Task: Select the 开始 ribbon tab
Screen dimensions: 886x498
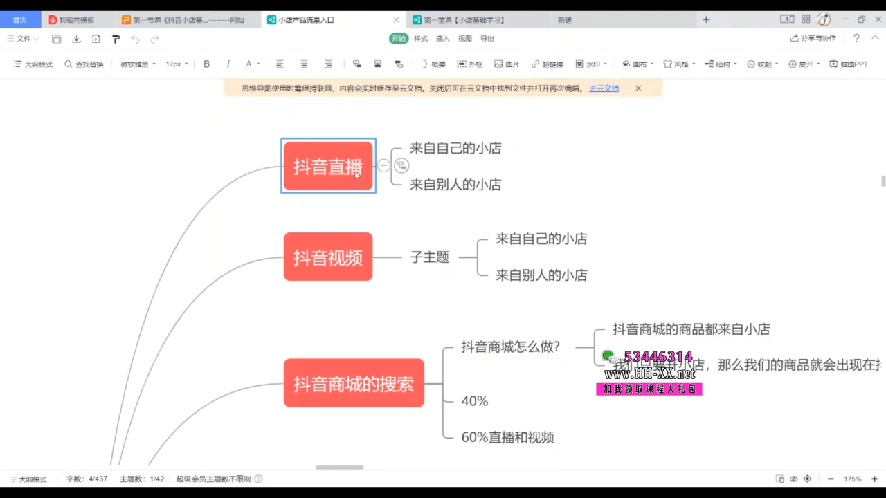Action: pyautogui.click(x=399, y=39)
